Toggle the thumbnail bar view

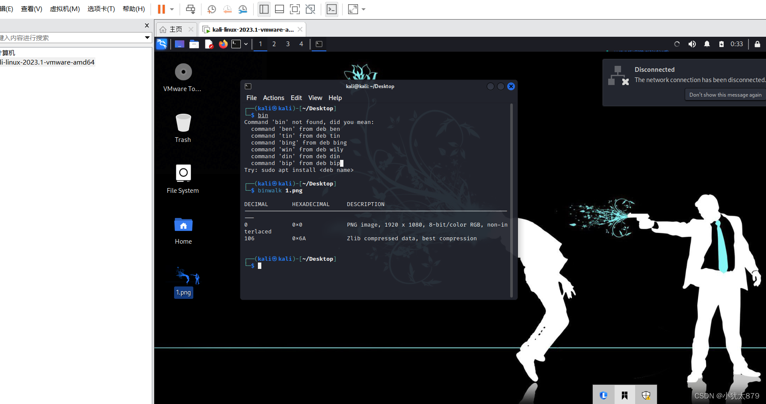(280, 9)
